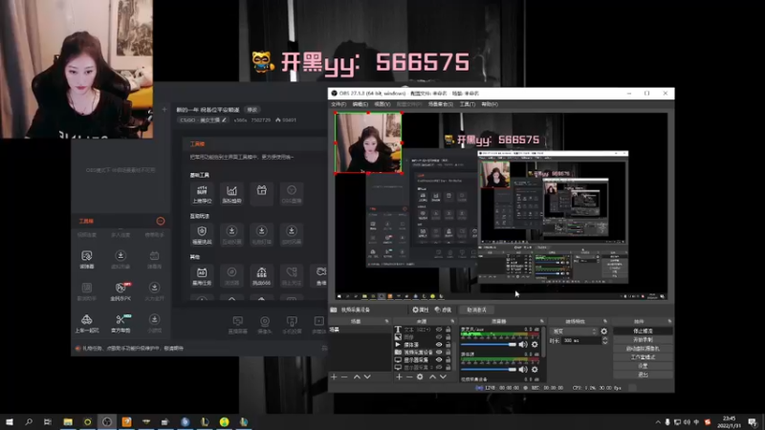Open transition properties gear icon
This screenshot has width=765, height=430.
[604, 331]
